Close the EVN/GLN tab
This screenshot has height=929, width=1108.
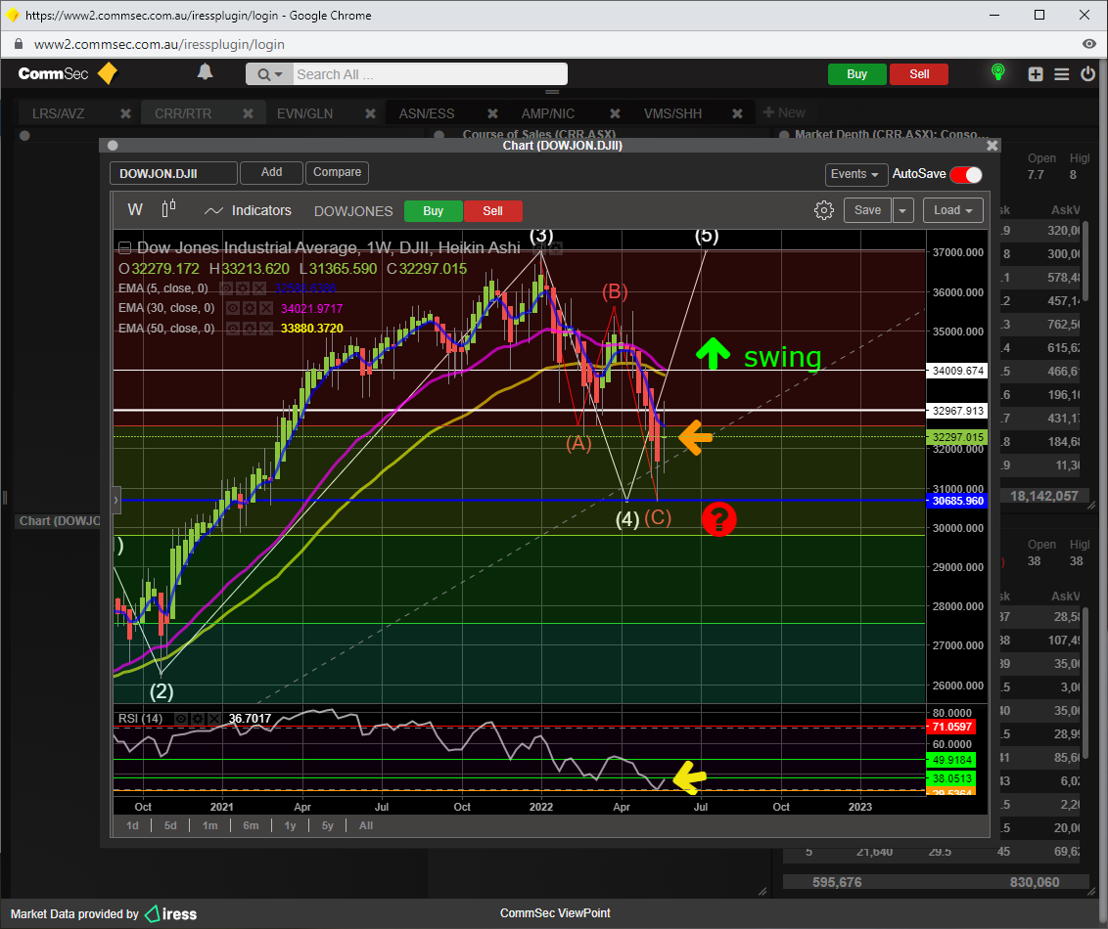click(x=370, y=113)
